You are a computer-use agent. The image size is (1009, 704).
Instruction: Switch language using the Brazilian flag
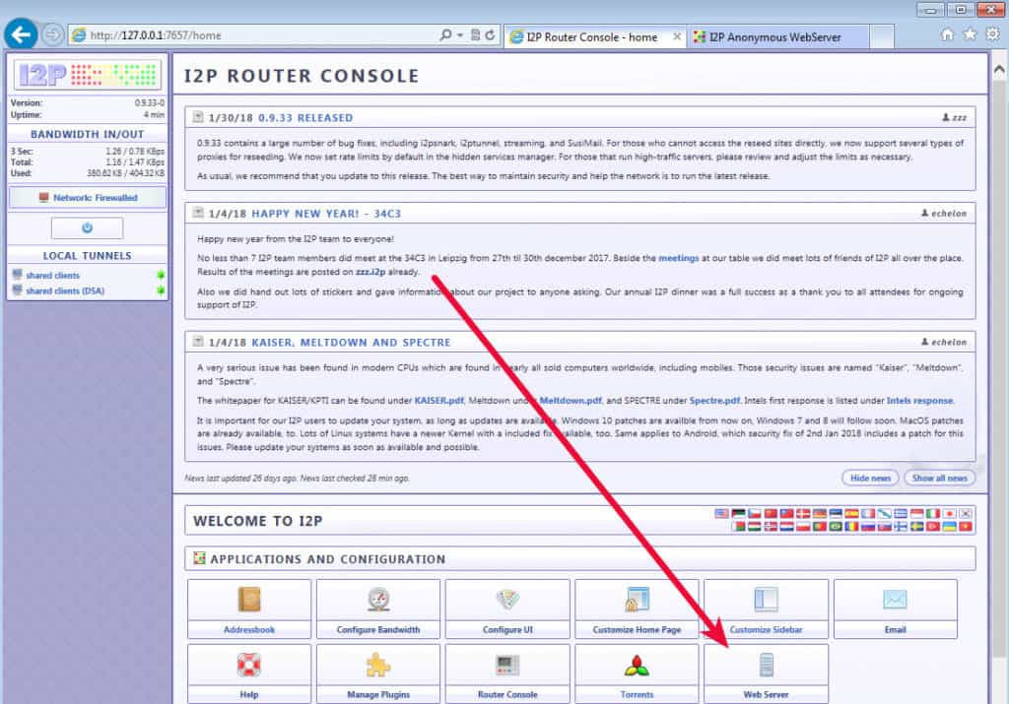point(836,527)
